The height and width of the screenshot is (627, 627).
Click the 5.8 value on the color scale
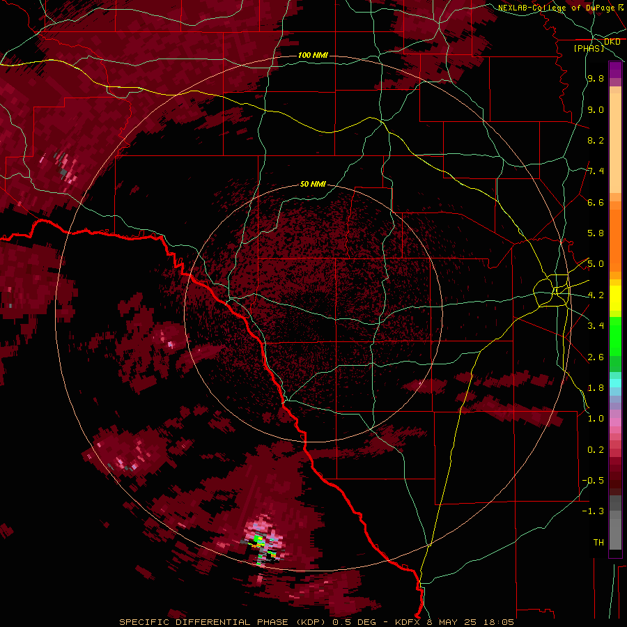596,233
